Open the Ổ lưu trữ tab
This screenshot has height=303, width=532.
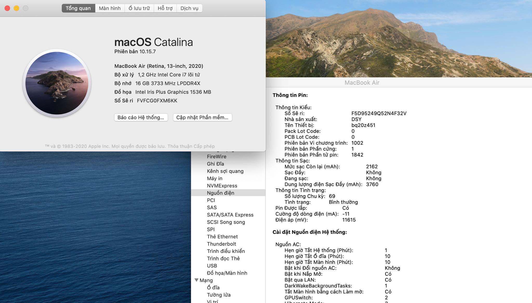pyautogui.click(x=139, y=8)
